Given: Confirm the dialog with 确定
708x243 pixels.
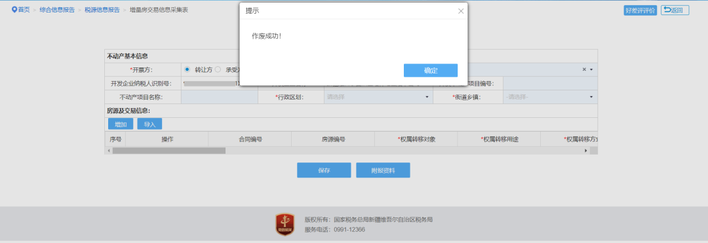Looking at the screenshot, I should coord(431,70).
